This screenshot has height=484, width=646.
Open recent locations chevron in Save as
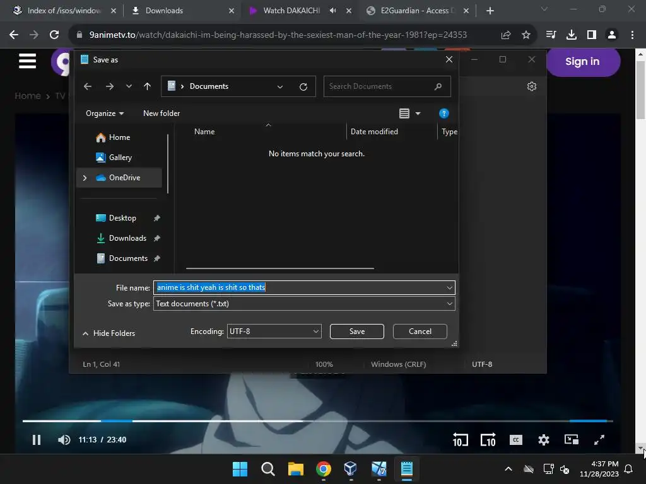[x=129, y=86]
